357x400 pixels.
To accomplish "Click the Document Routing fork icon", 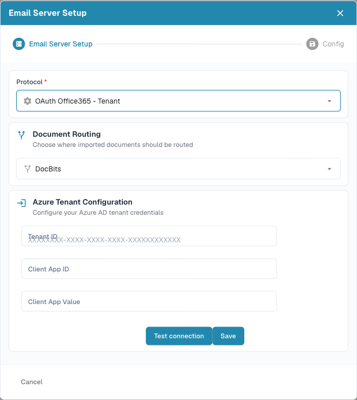I will point(21,135).
